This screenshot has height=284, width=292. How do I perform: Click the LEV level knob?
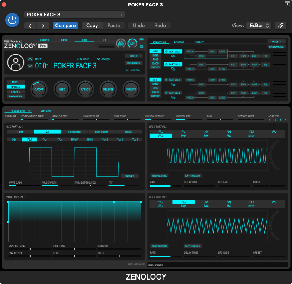(x=132, y=43)
